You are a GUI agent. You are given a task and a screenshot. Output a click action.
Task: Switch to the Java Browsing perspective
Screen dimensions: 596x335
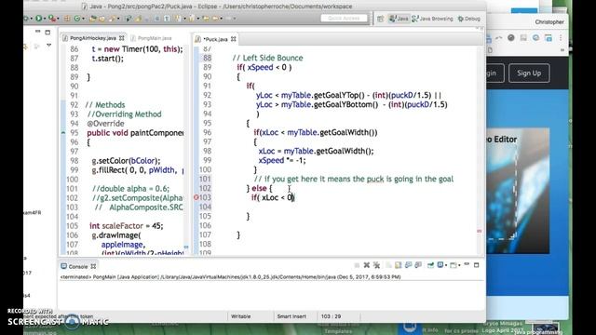432,19
